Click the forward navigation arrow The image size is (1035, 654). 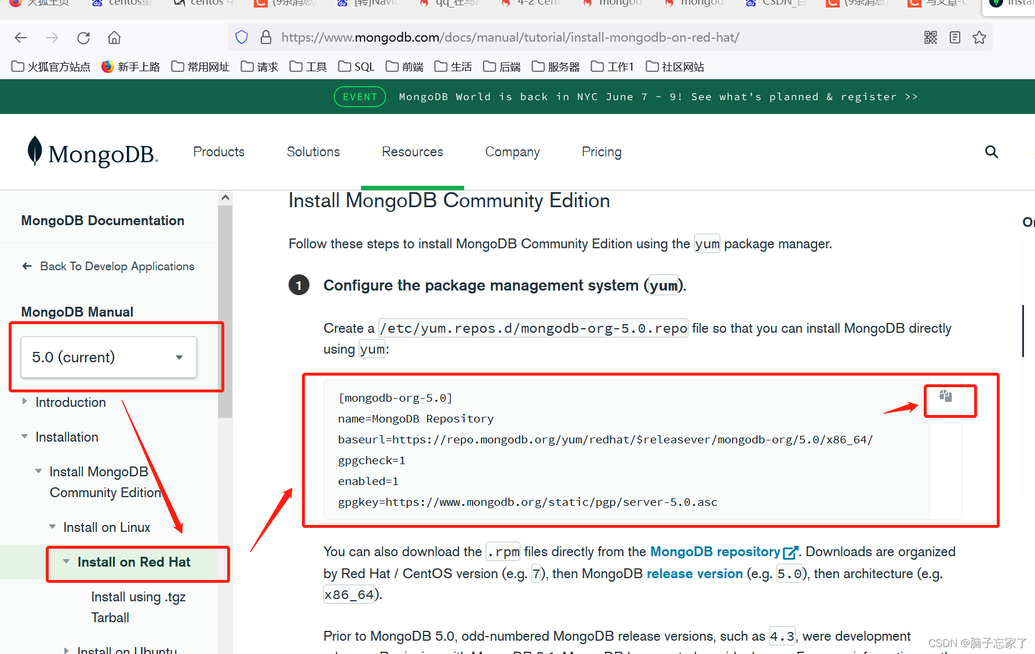(x=52, y=37)
